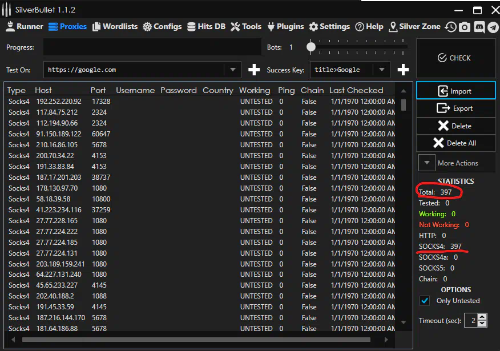
Task: Sort by the Working column header
Action: point(255,91)
